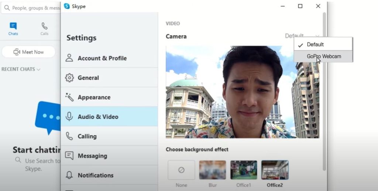Click the blue chat bubble illustration
The width and height of the screenshot is (378, 191).
pos(48,117)
